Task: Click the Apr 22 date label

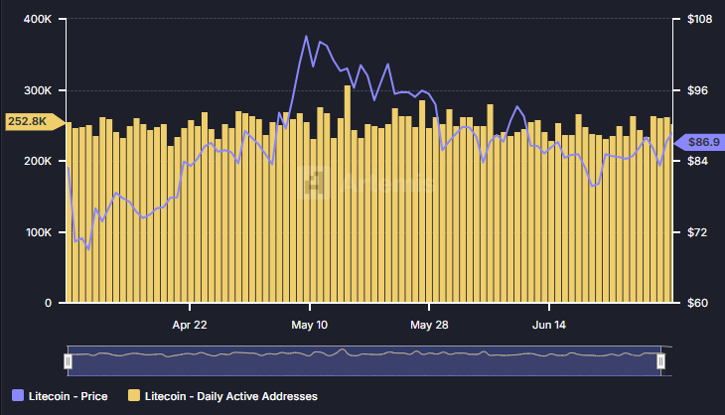Action: [190, 325]
